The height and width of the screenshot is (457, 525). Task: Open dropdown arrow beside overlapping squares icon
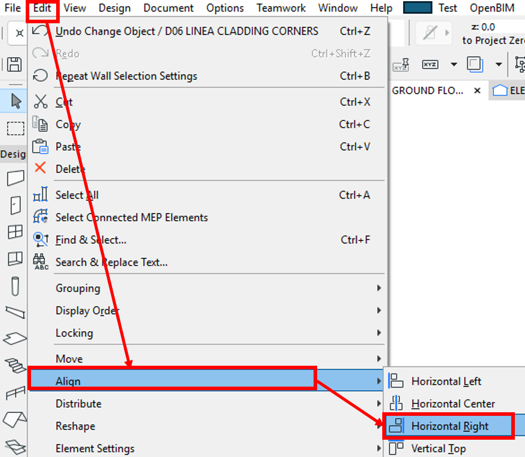click(499, 64)
